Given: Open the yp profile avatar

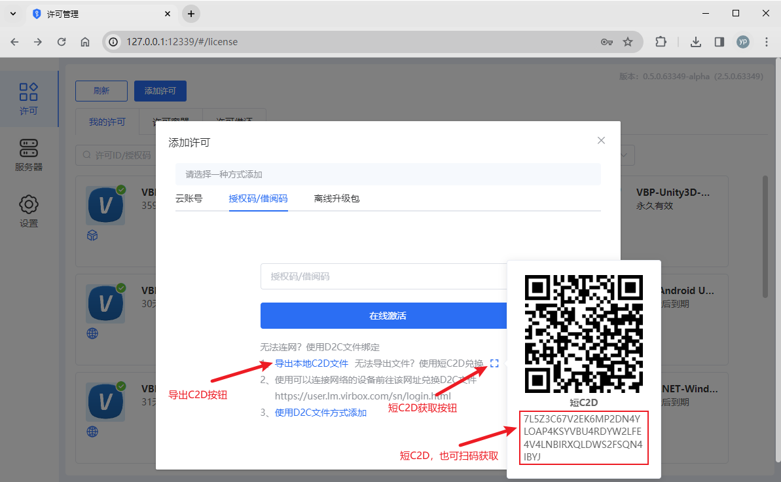Looking at the screenshot, I should 743,42.
